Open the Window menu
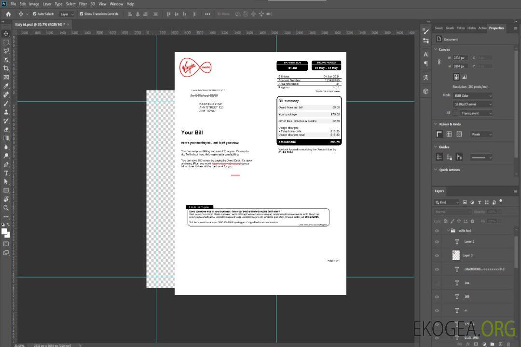 pyautogui.click(x=116, y=4)
